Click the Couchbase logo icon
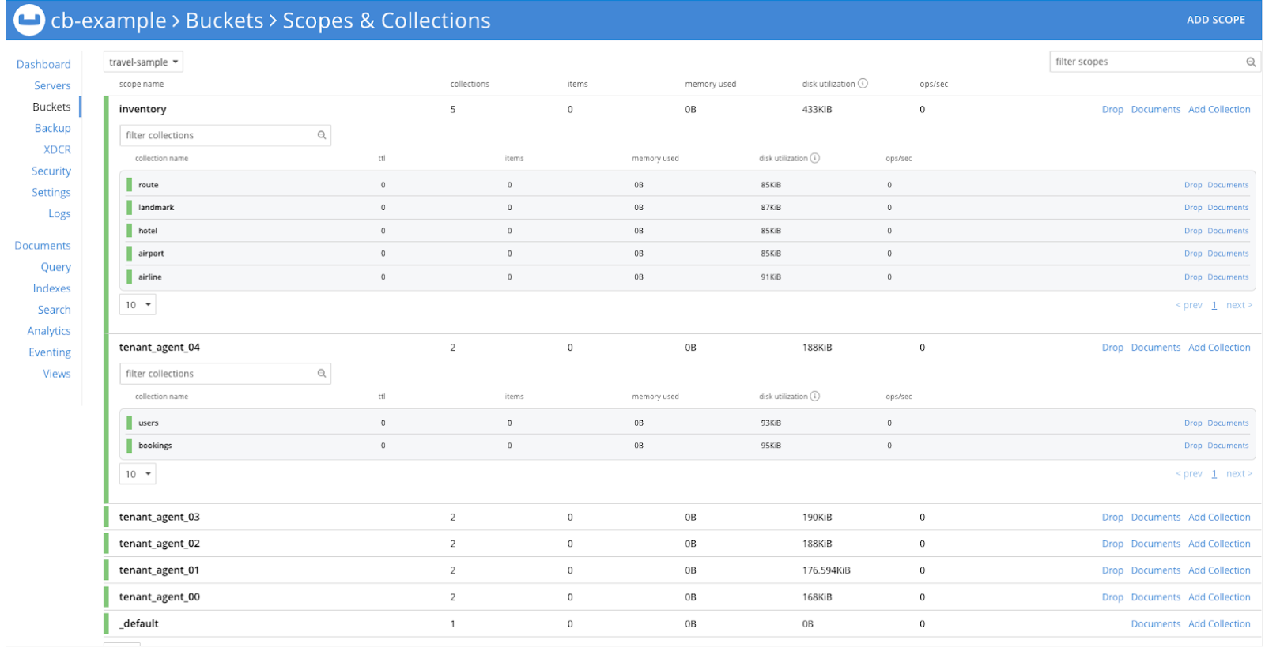 [29, 21]
